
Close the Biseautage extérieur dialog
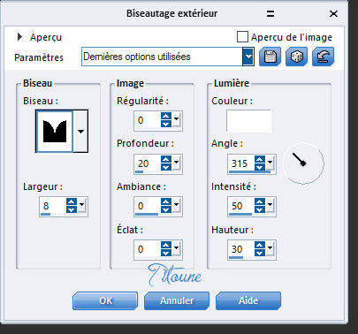[x=333, y=14]
